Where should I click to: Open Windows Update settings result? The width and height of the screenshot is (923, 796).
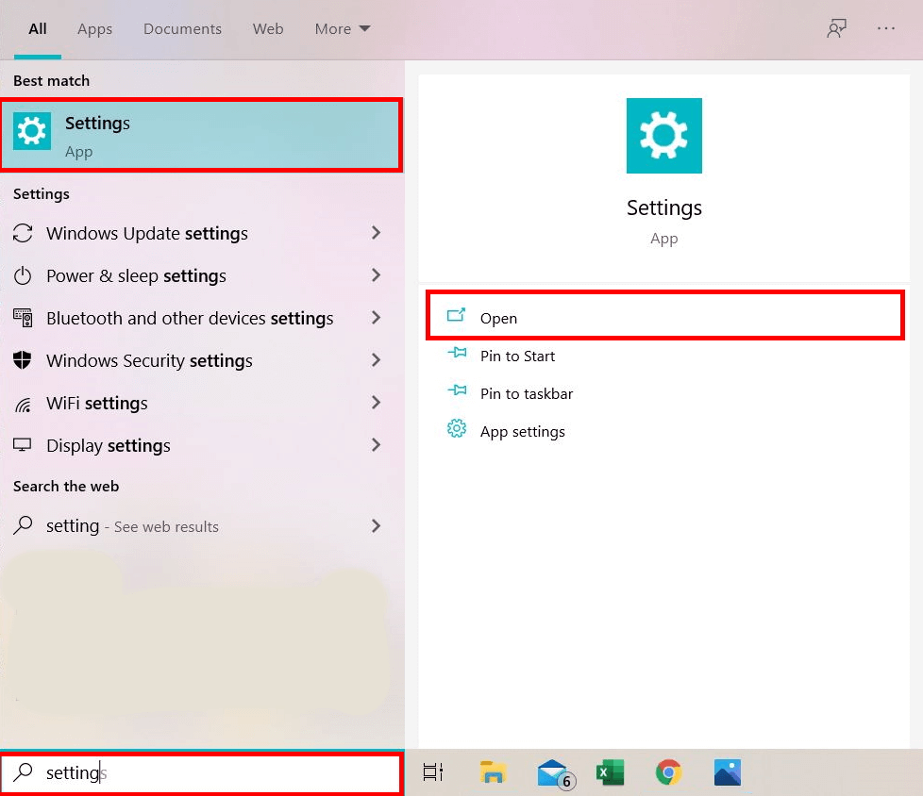[x=201, y=233]
